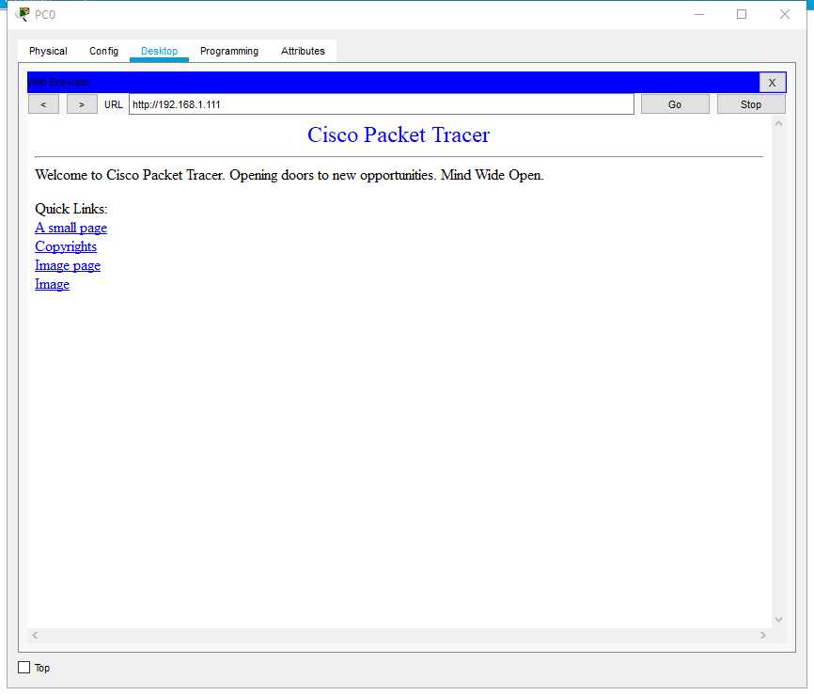Maximize the PC0 window

coord(742,14)
